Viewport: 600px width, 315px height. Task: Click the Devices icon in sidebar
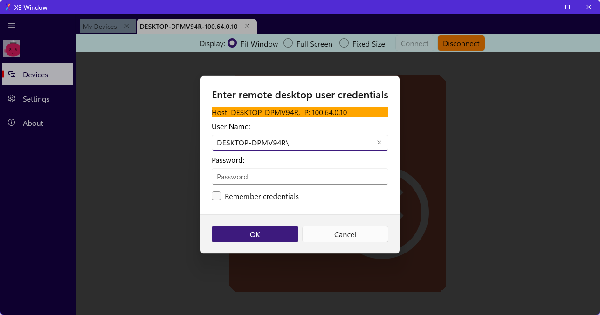tap(12, 75)
